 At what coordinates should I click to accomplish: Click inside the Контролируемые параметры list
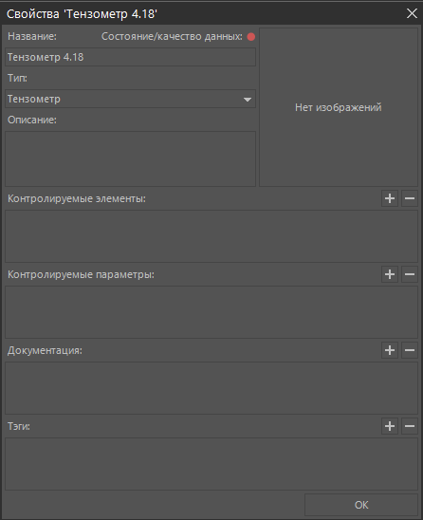[x=211, y=312]
